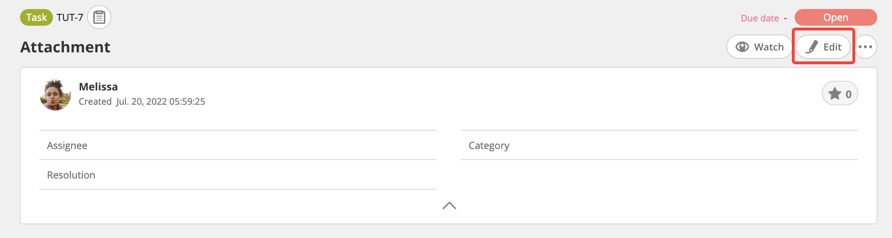Click the Due date label
The width and height of the screenshot is (892, 238).
760,18
